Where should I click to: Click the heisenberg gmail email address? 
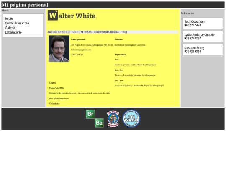(81, 50)
